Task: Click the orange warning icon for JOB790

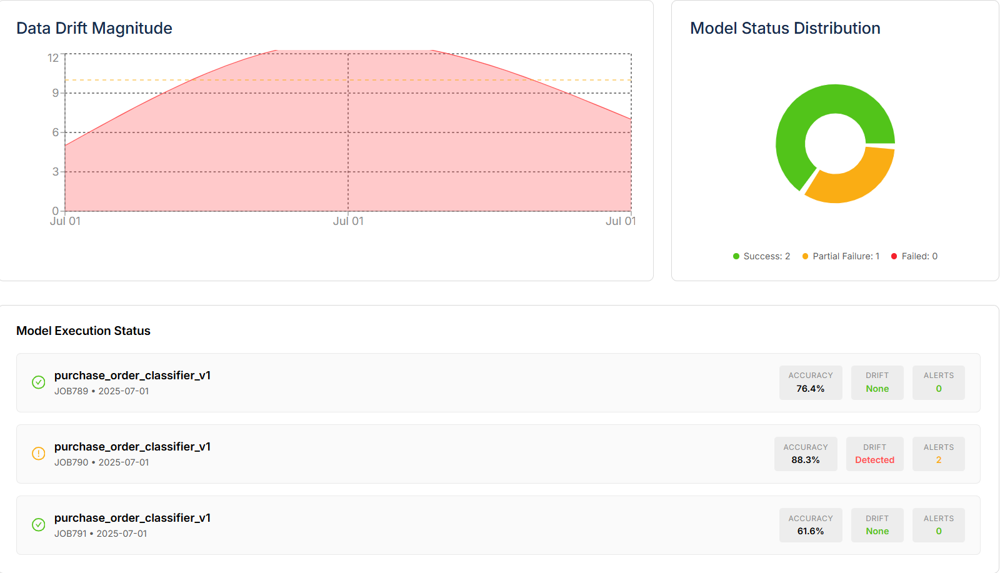Action: (x=38, y=454)
